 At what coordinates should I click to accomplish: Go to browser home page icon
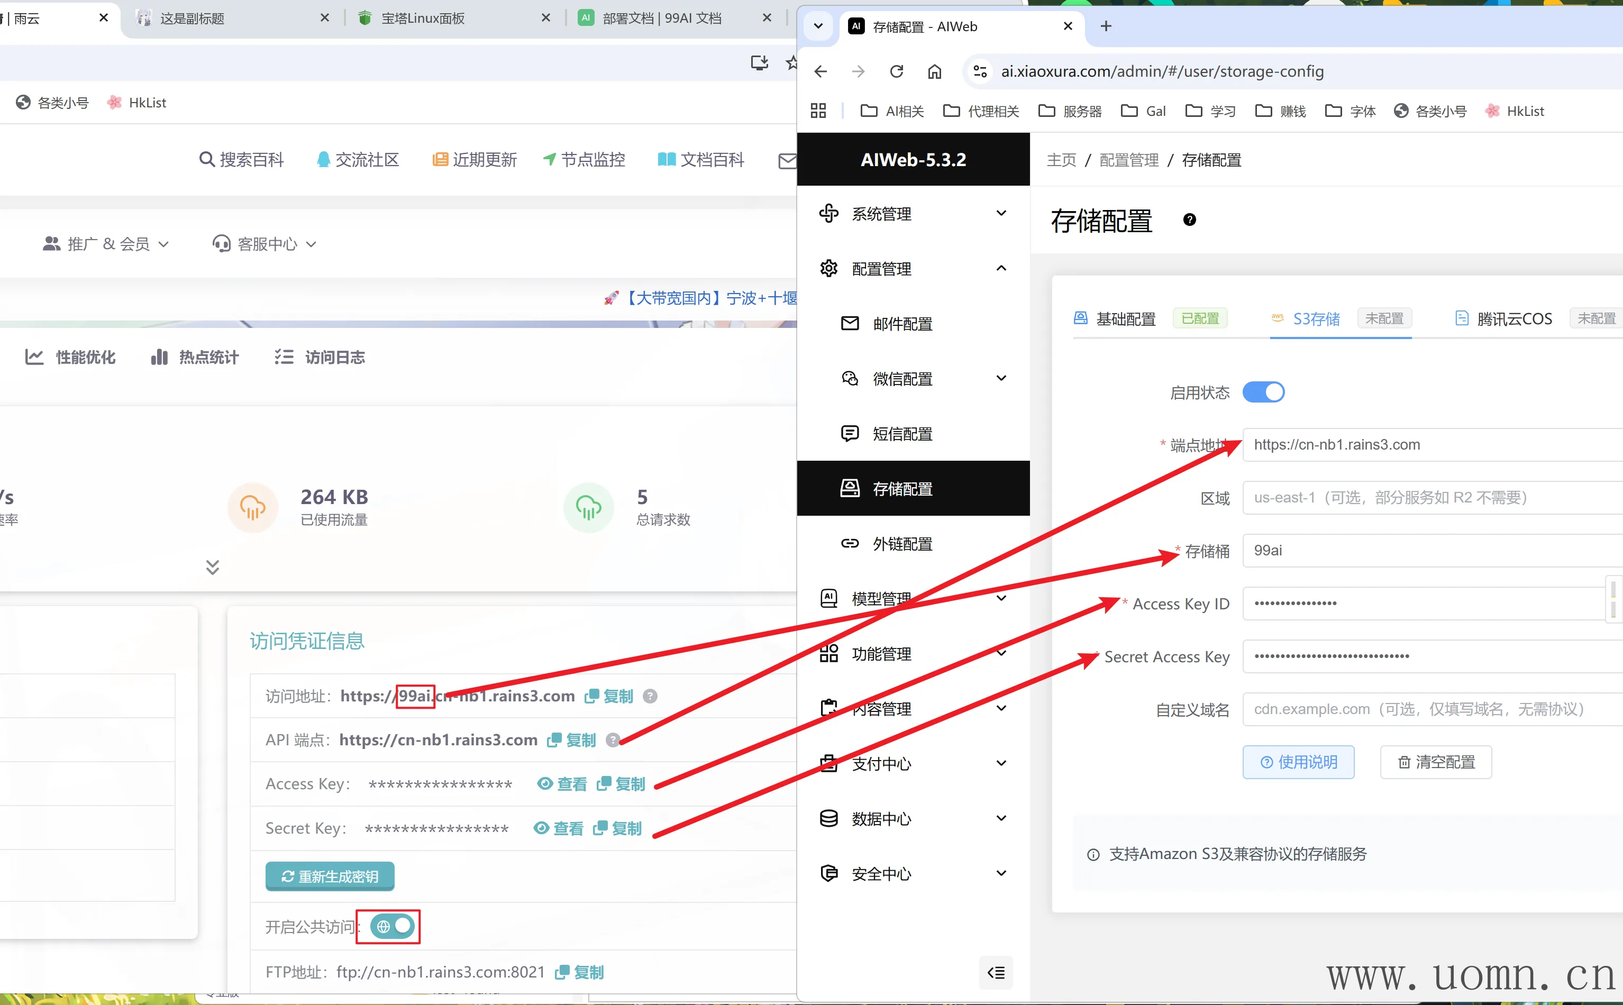tap(934, 71)
